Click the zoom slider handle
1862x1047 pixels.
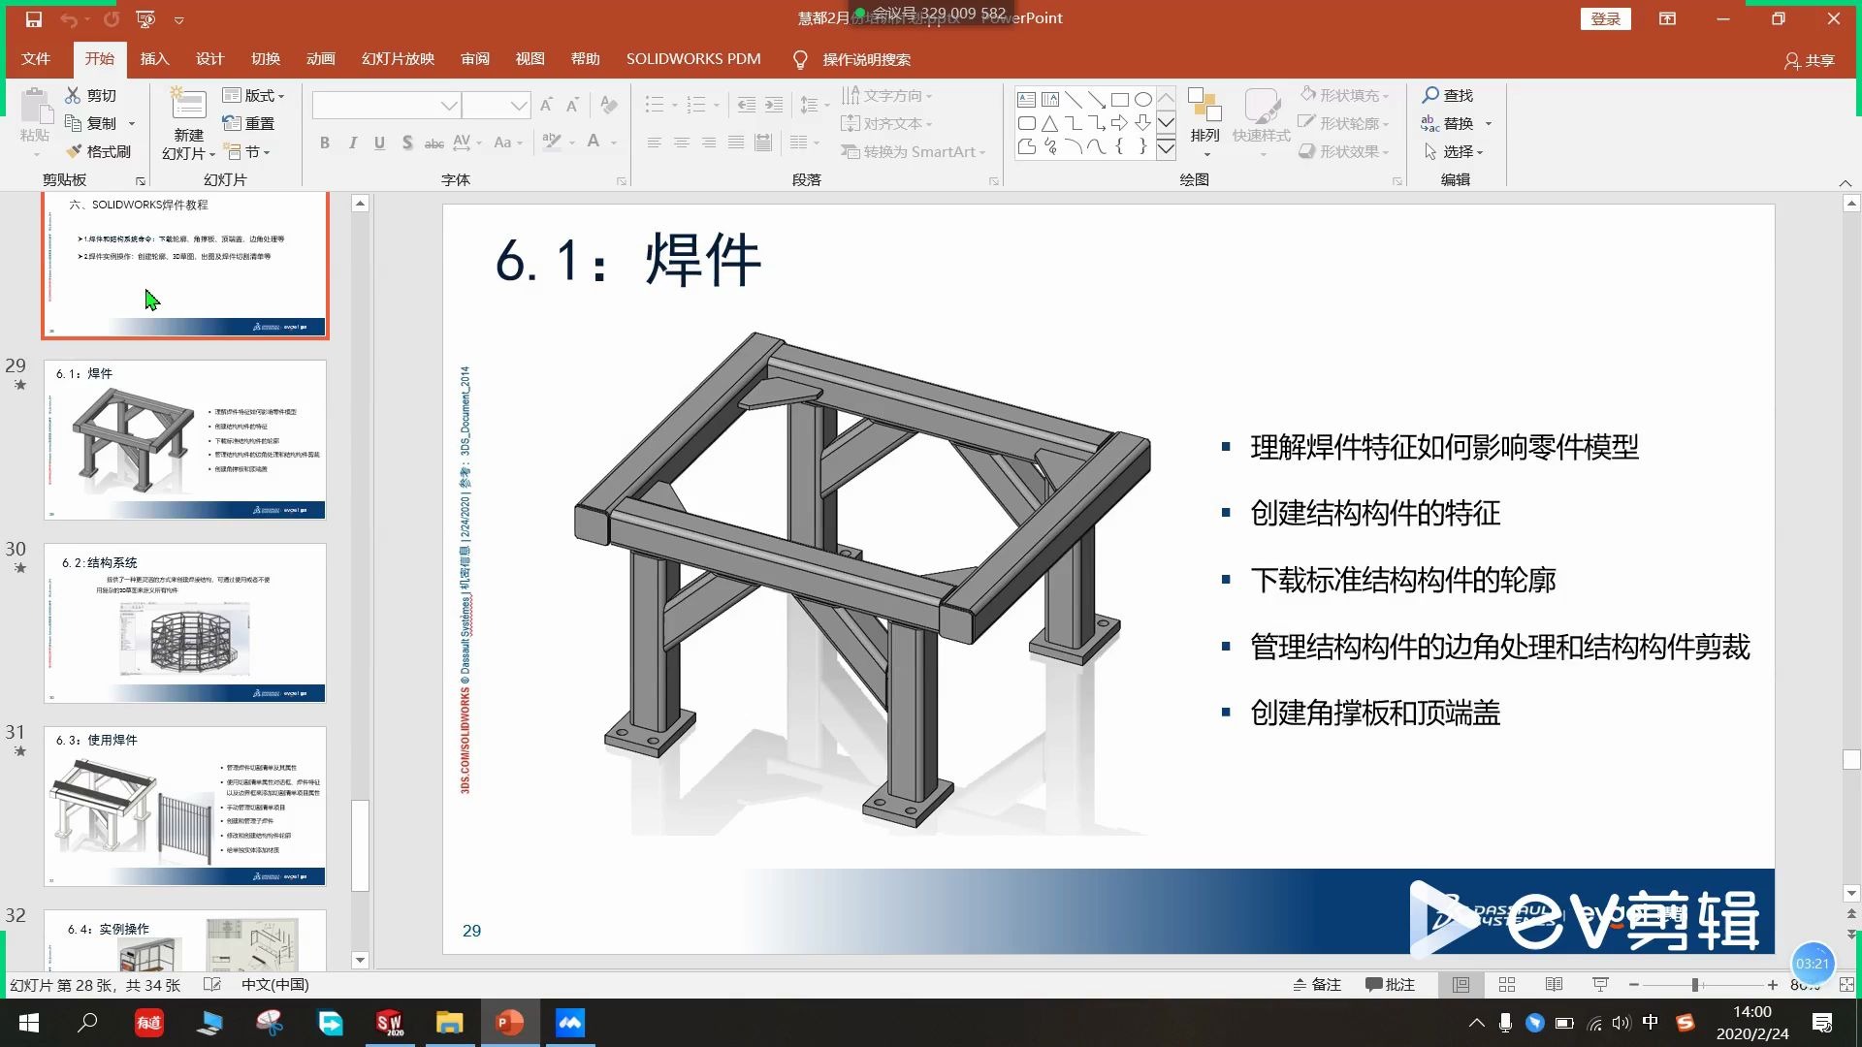click(x=1695, y=985)
